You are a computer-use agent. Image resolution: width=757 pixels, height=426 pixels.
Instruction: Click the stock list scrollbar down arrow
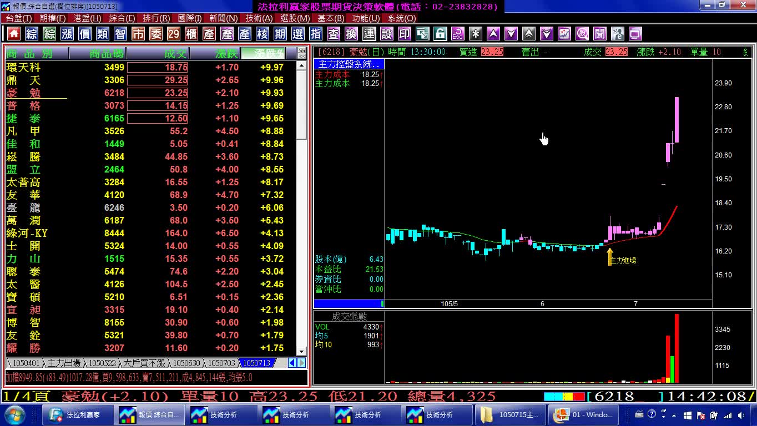pos(301,351)
